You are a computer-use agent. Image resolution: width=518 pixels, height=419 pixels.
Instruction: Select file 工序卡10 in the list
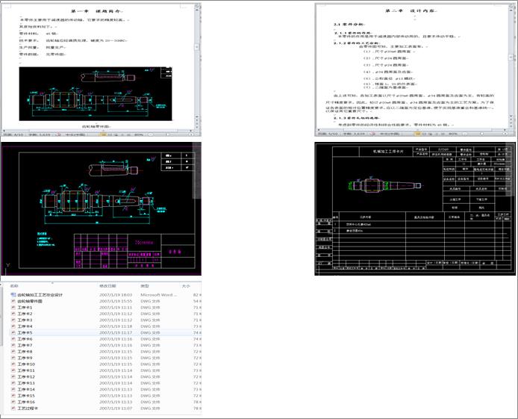coord(26,364)
